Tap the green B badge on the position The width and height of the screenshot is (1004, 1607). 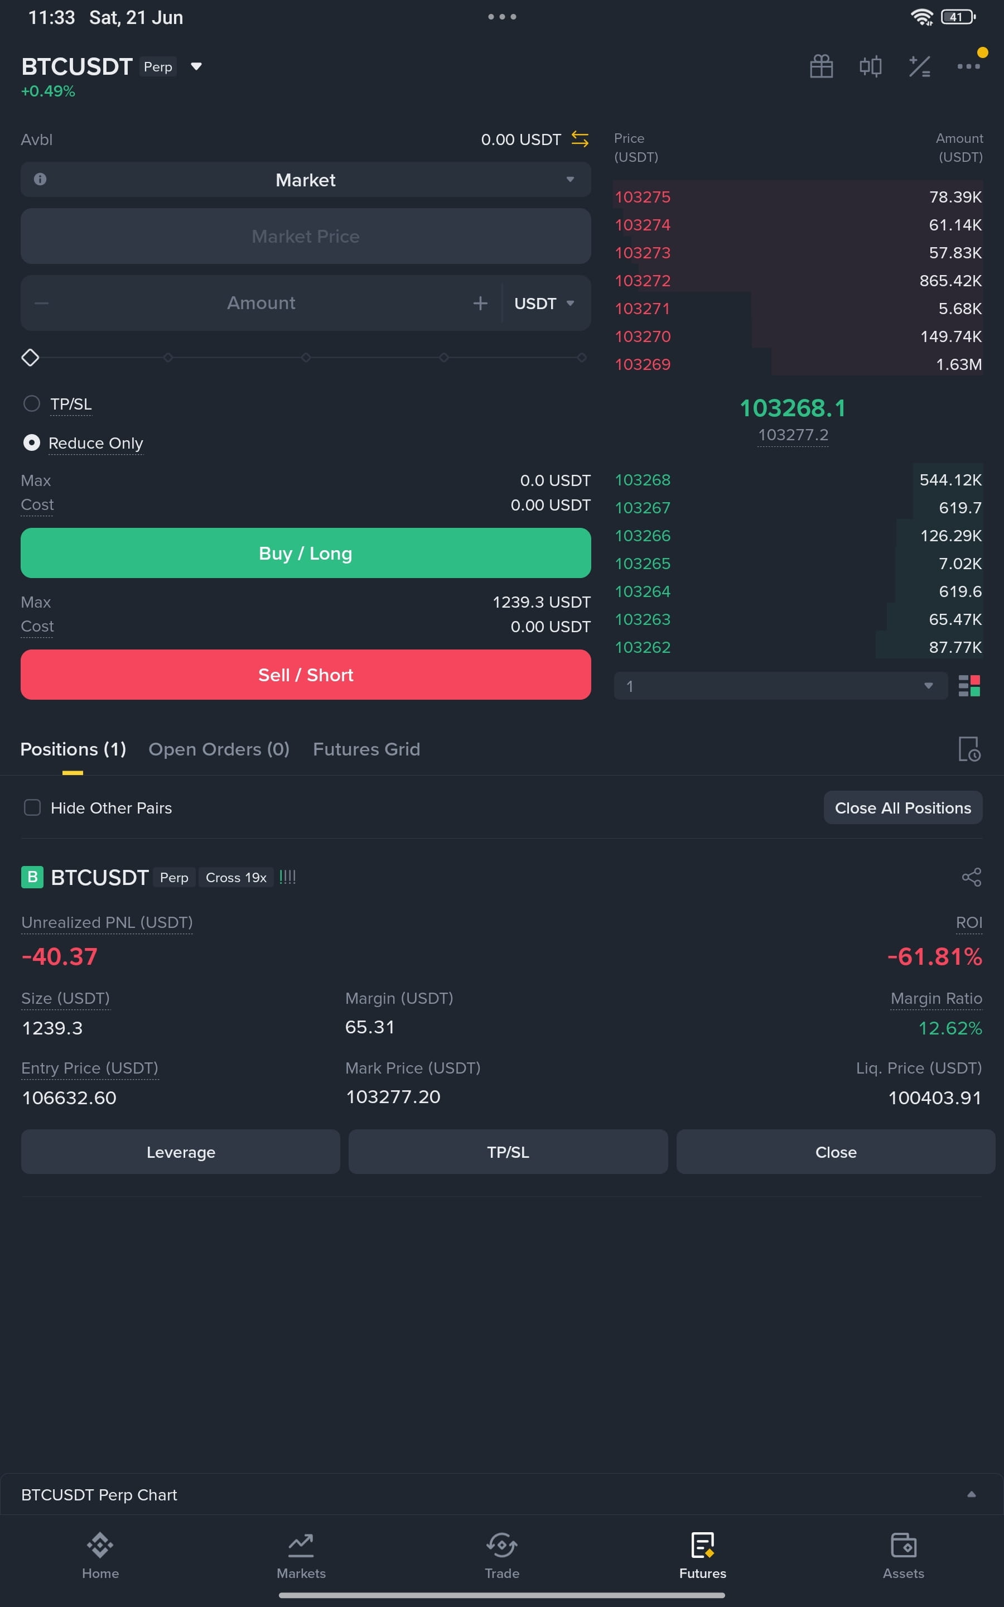[32, 877]
